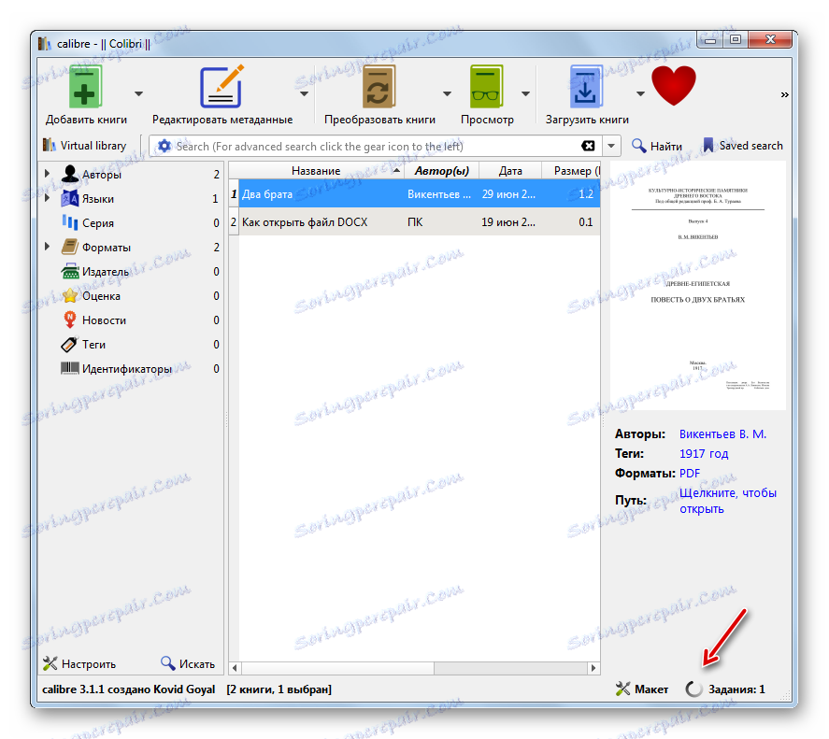Click date cell 19 июн 2...
This screenshot has width=829, height=739.
[x=508, y=222]
